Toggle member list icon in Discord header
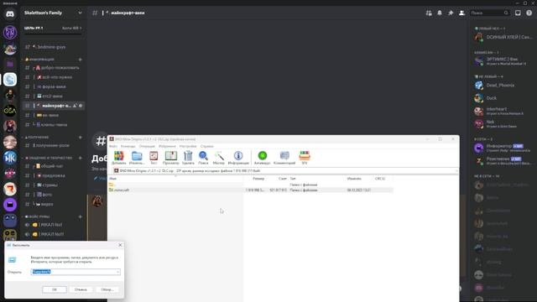This screenshot has height=302, width=537. 461,13
